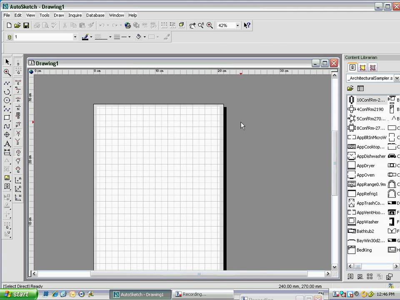The height and width of the screenshot is (300, 400).
Task: Create a new drawing with the New icon
Action: (9, 25)
